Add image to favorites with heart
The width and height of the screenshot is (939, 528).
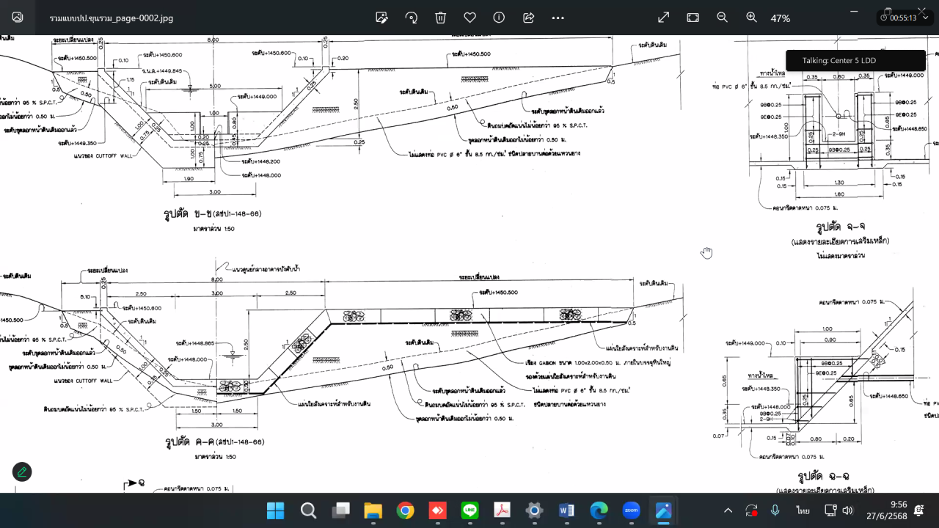pyautogui.click(x=469, y=18)
